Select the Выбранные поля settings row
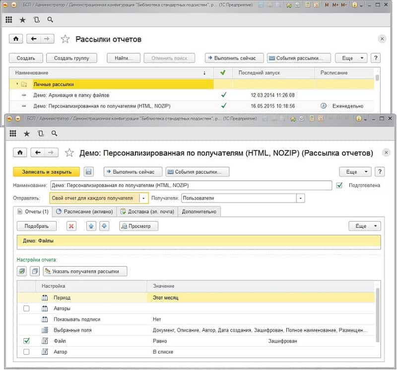 196,330
